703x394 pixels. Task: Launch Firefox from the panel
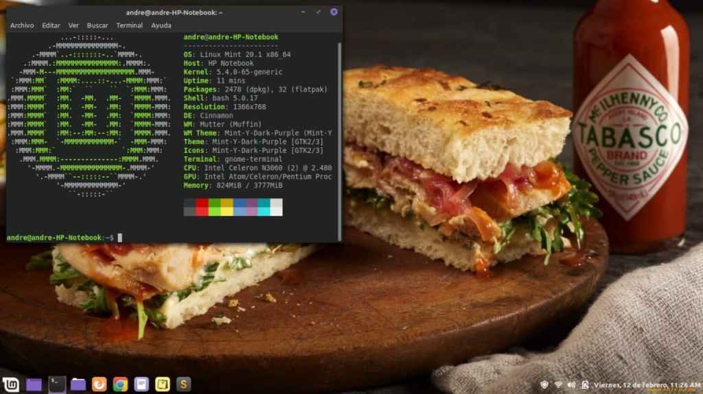coord(100,384)
